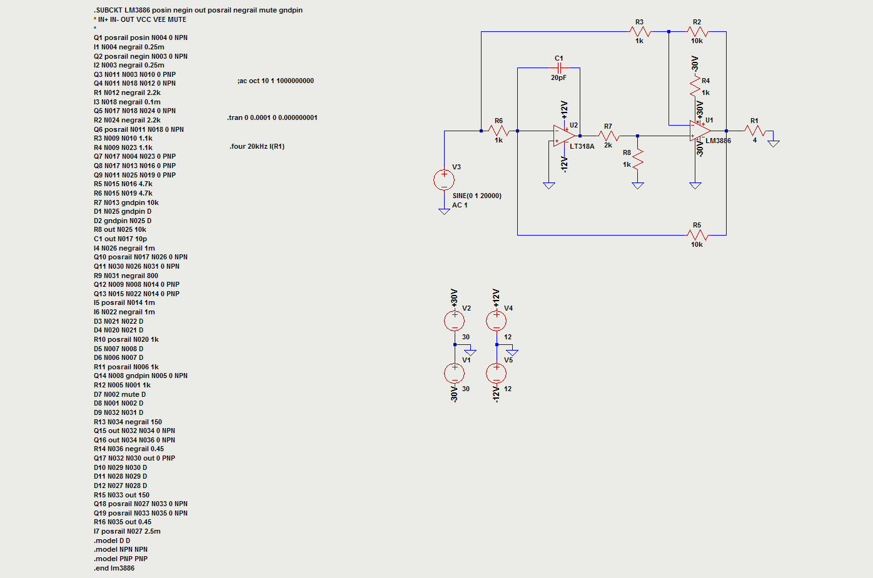This screenshot has width=873, height=578.
Task: Select the ground symbol next to R1
Action: (774, 143)
